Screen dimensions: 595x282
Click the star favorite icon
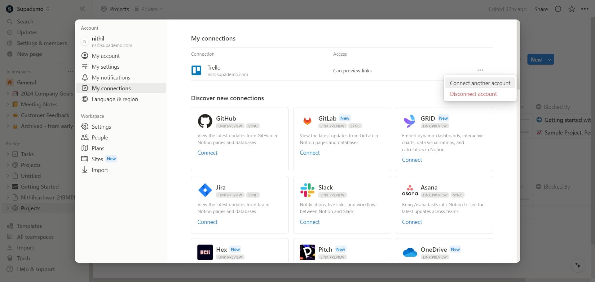(x=571, y=9)
